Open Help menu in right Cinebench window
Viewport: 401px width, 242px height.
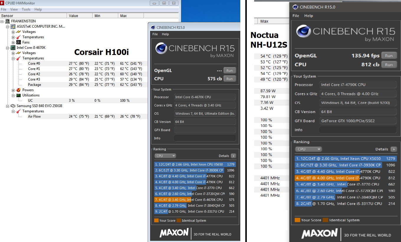[x=308, y=16]
